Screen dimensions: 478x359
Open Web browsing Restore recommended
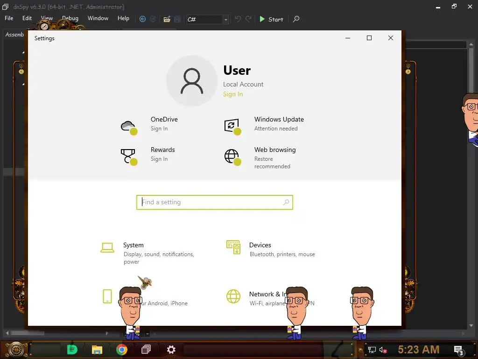point(272,163)
